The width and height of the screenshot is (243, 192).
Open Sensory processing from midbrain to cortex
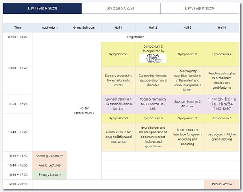[119, 80]
